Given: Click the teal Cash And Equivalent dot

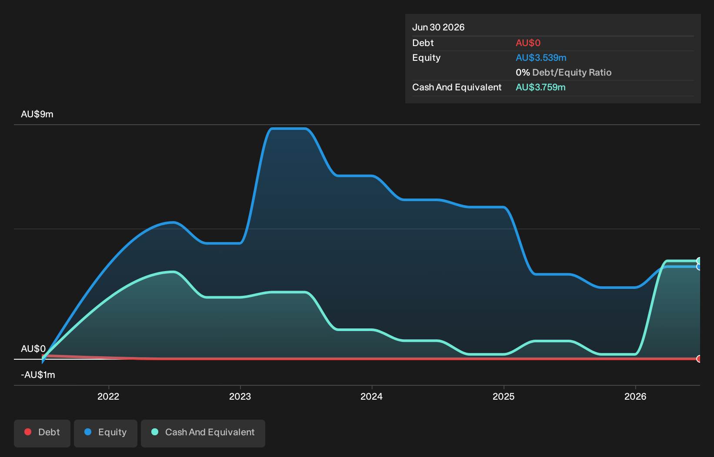Looking at the screenshot, I should (x=155, y=432).
